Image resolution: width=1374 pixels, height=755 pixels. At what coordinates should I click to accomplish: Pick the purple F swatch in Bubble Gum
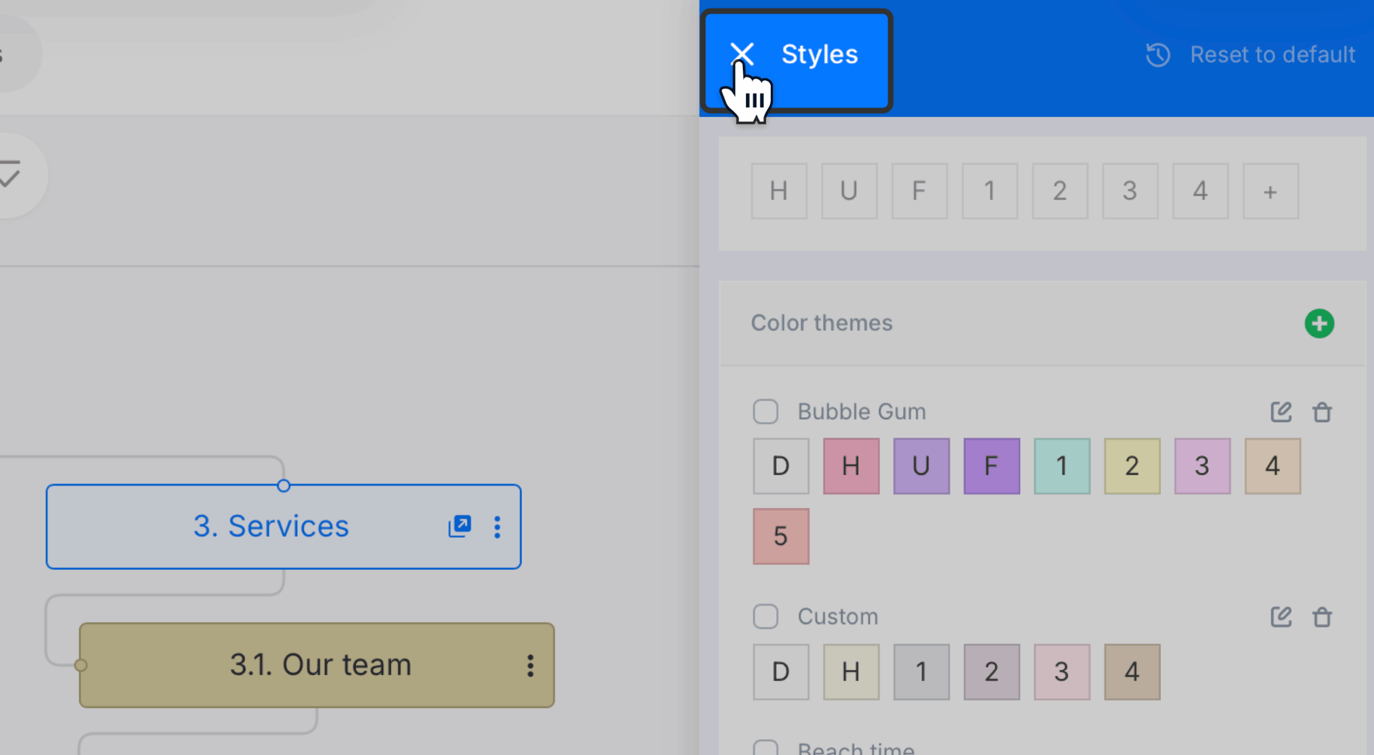[x=991, y=466]
